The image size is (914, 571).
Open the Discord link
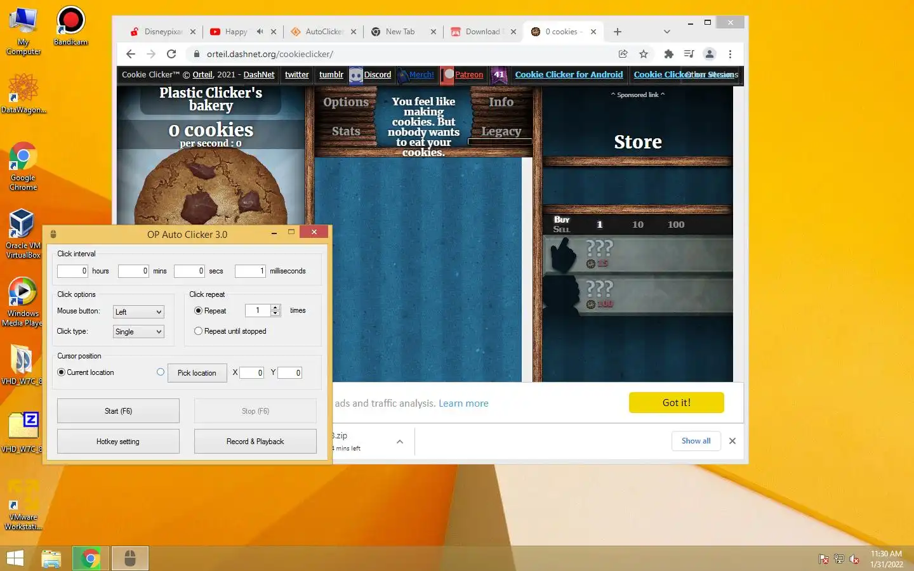[377, 75]
